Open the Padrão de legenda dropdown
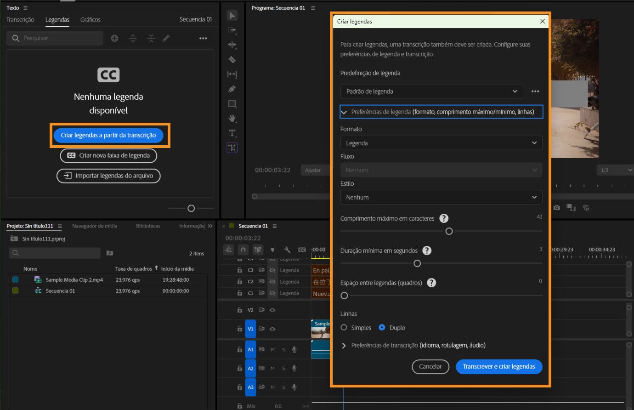 (431, 91)
